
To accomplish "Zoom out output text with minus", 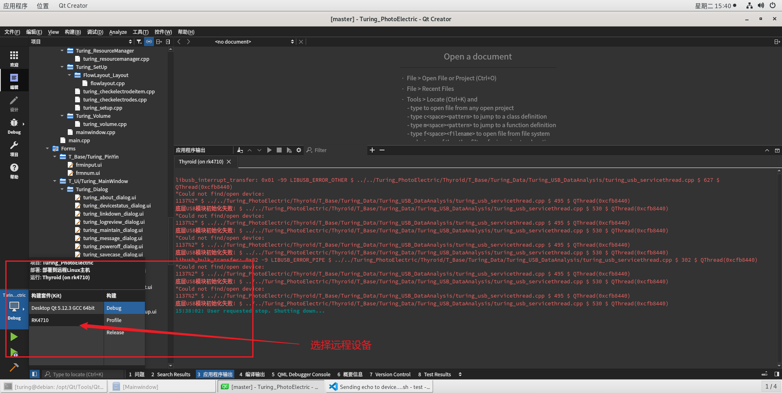I will (x=382, y=150).
